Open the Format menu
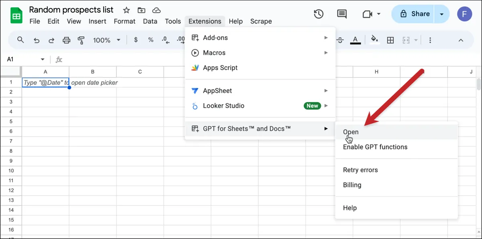Screen dimensions: 482x239 (125, 21)
